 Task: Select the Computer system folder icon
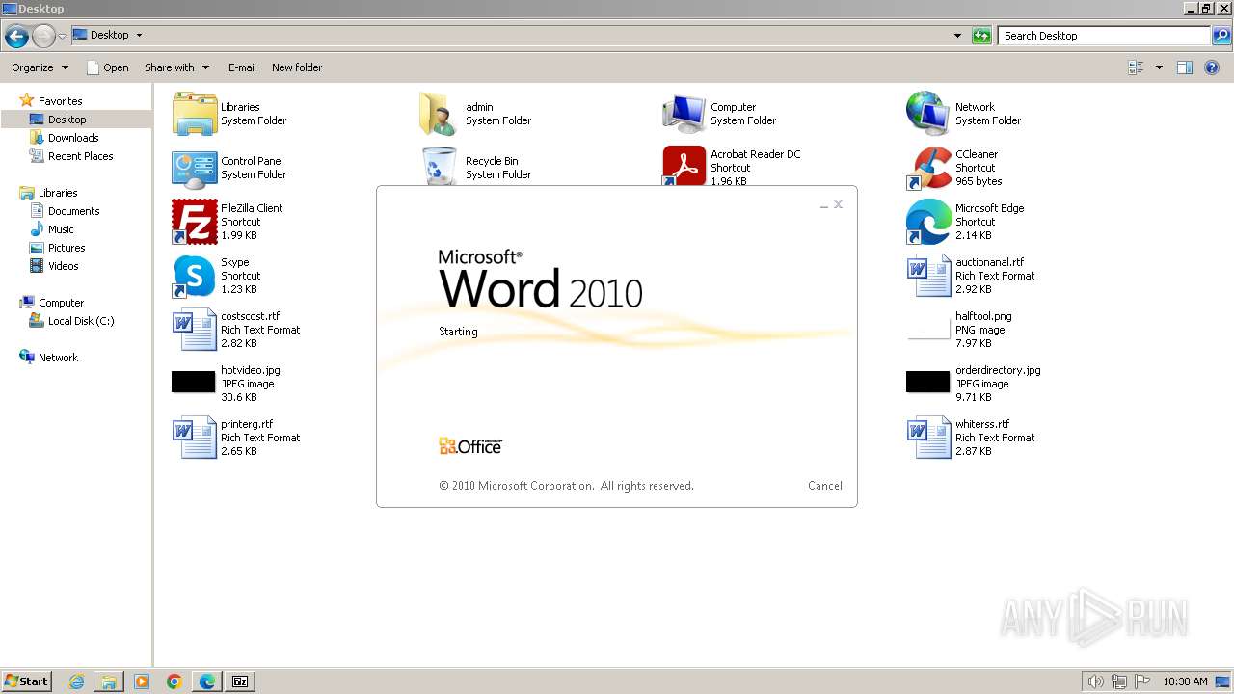point(684,114)
